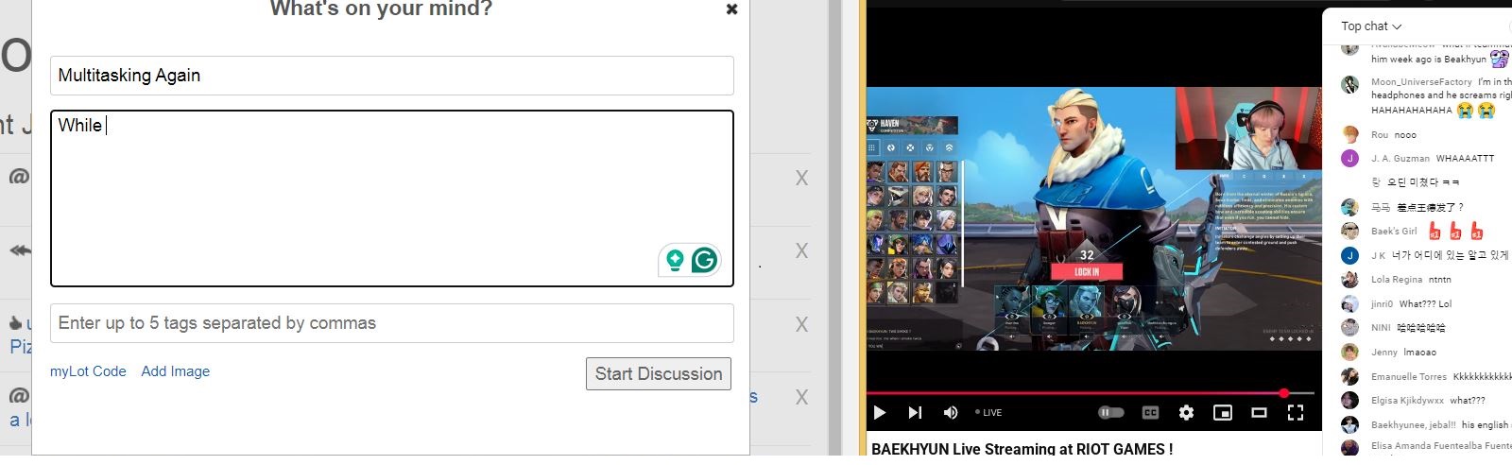Click jinri0 chat avatar
This screenshot has height=465, width=1512.
point(1350,303)
